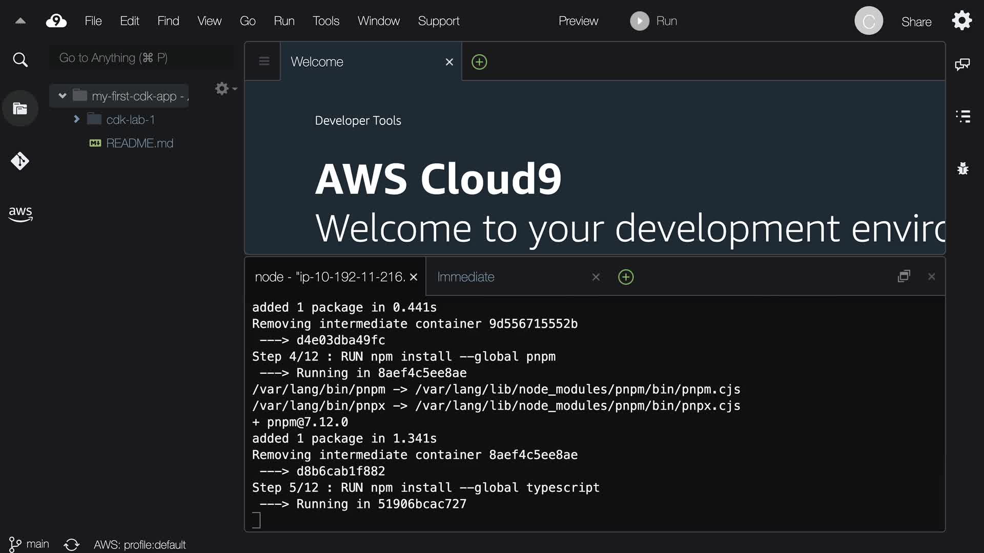Viewport: 984px width, 553px height.
Task: Click the Share button
Action: coord(916,22)
